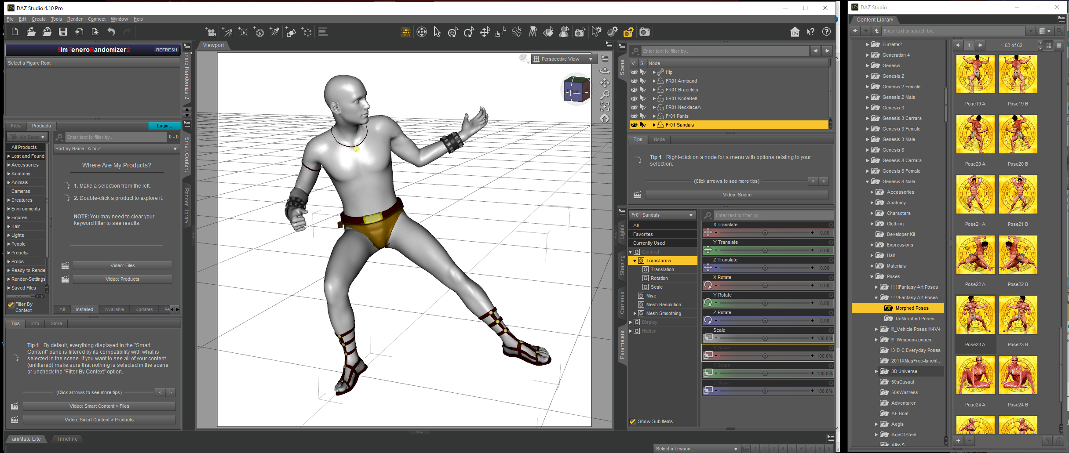Open the Render menu
Viewport: 1069px width, 453px height.
(75, 19)
